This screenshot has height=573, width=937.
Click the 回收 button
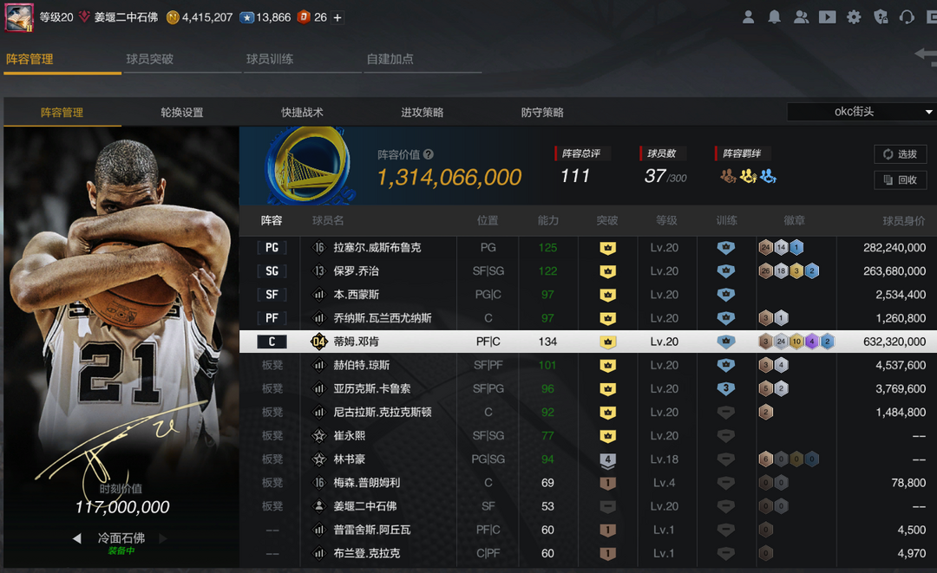pos(900,179)
